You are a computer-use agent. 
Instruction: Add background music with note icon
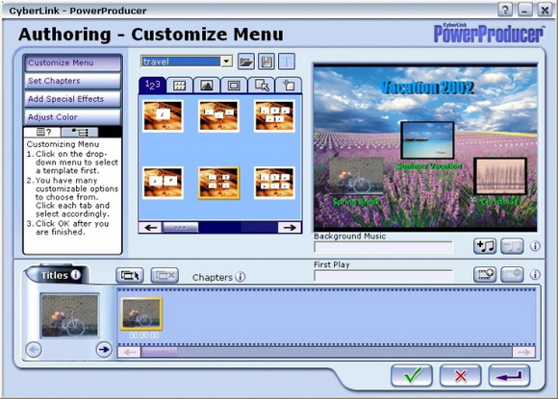(485, 246)
